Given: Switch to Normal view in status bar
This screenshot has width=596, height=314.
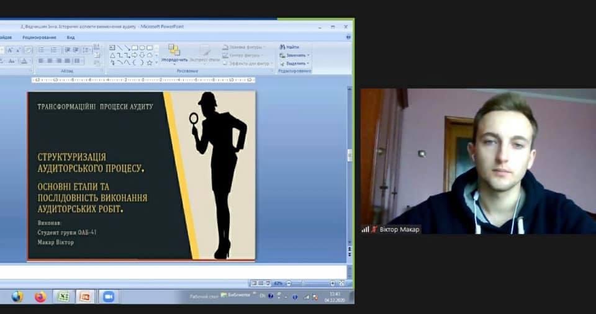Looking at the screenshot, I should pos(255,283).
